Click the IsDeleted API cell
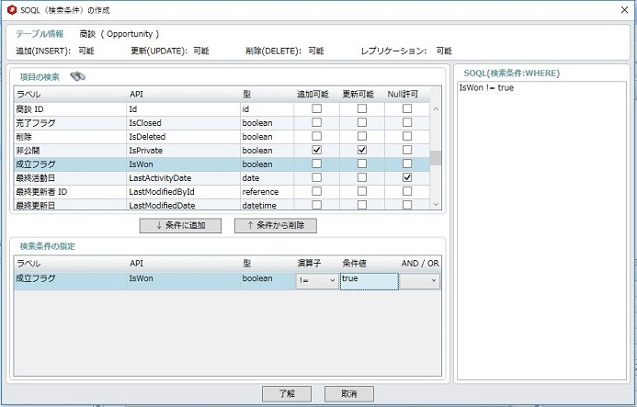This screenshot has height=407, width=637. [x=183, y=137]
